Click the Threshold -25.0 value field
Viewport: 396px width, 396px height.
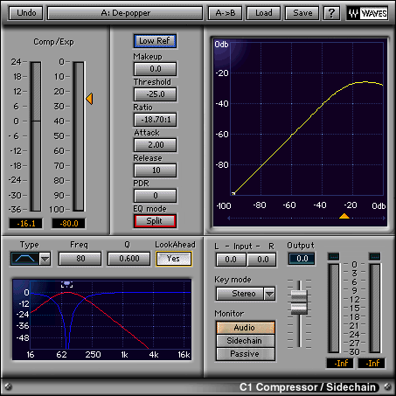pyautogui.click(x=155, y=94)
